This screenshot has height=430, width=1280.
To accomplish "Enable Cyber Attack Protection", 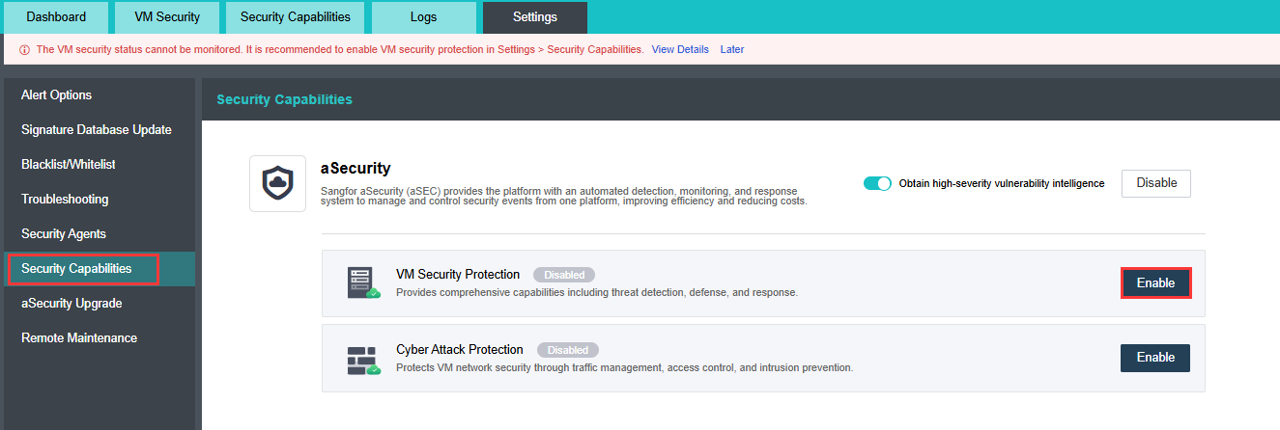I will 1155,358.
